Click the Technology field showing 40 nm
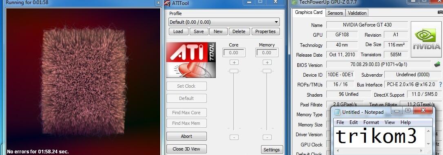Viewport: 443px width, 155px height. 343,44
